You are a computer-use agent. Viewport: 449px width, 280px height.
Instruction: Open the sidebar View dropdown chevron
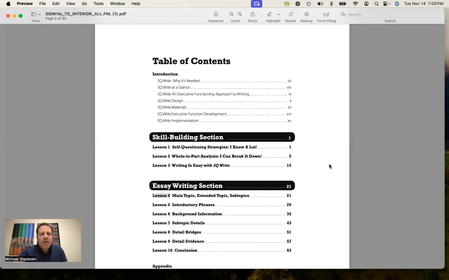click(39, 14)
